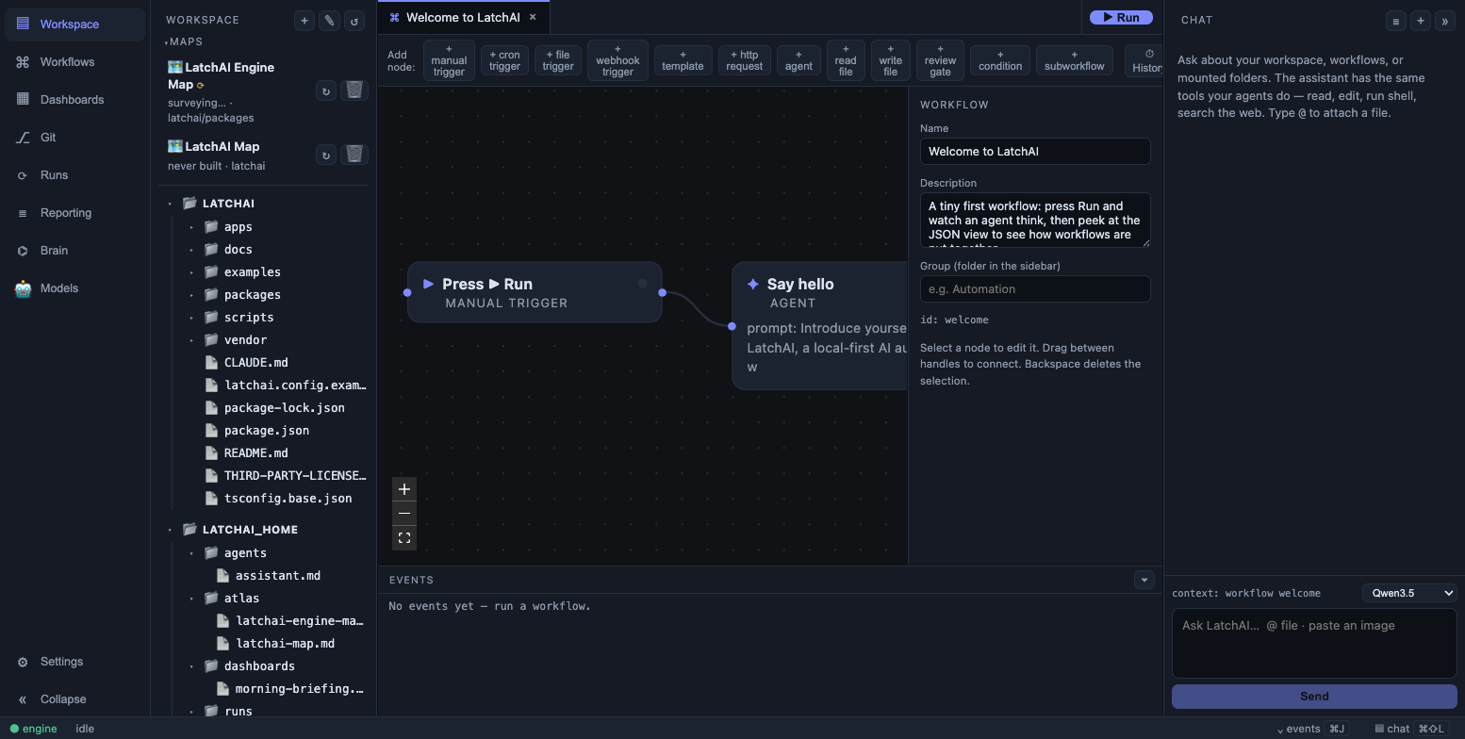Click the workflow Description text area
1465x739 pixels.
pos(1035,221)
